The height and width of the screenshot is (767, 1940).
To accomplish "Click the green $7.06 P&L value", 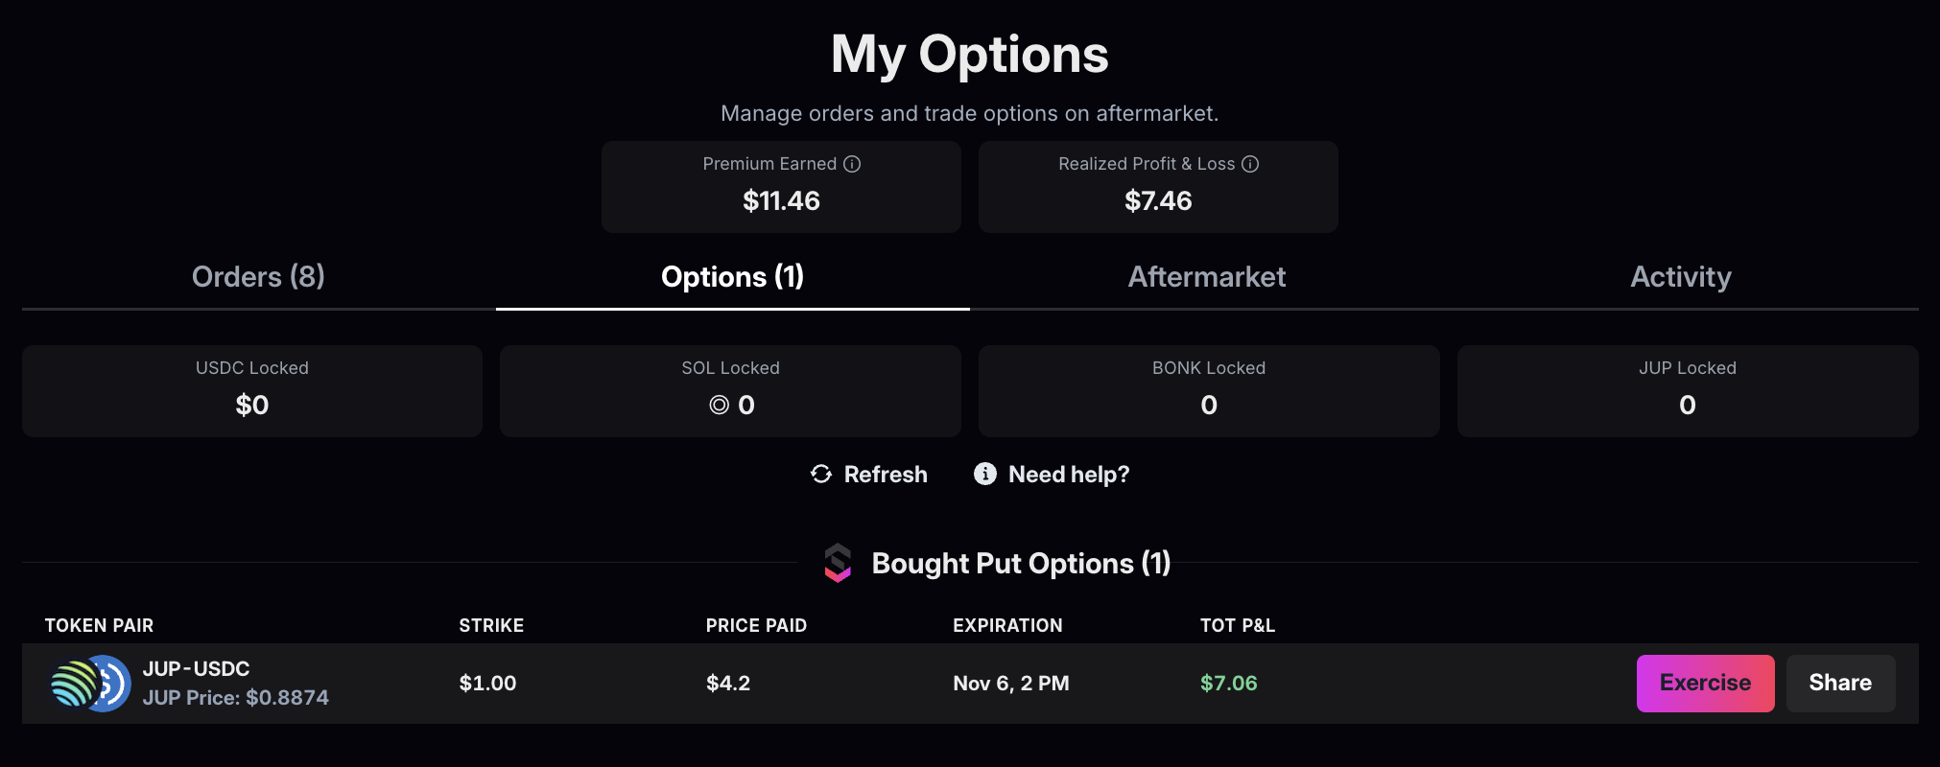I will pyautogui.click(x=1228, y=684).
